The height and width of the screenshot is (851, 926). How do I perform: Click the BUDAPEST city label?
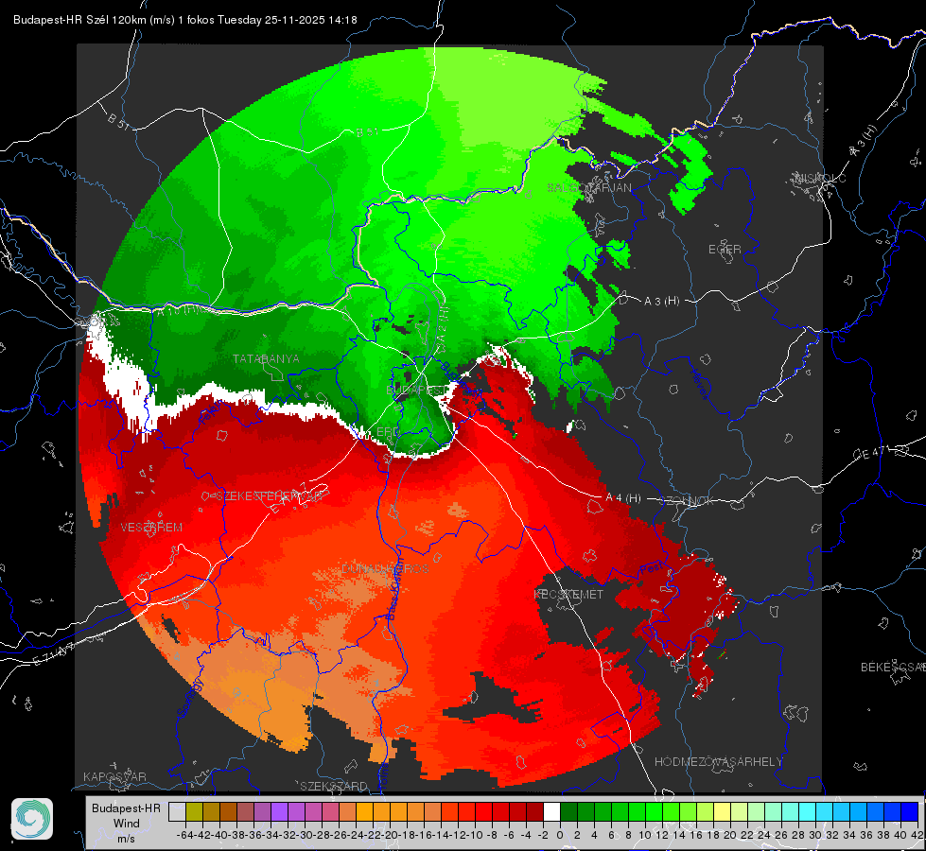418,391
